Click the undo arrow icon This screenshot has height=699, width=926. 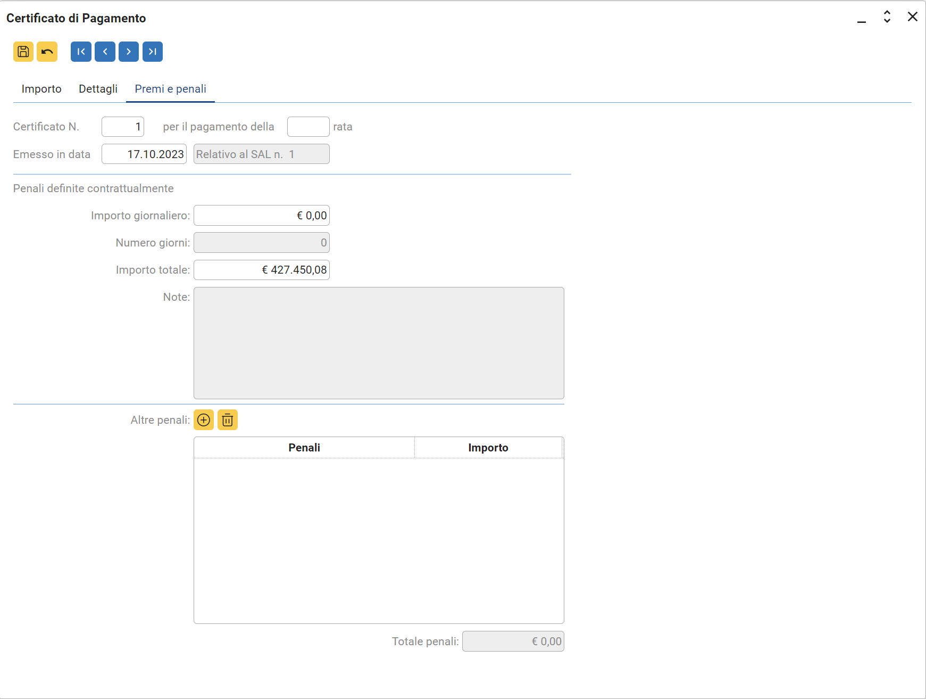click(x=47, y=52)
